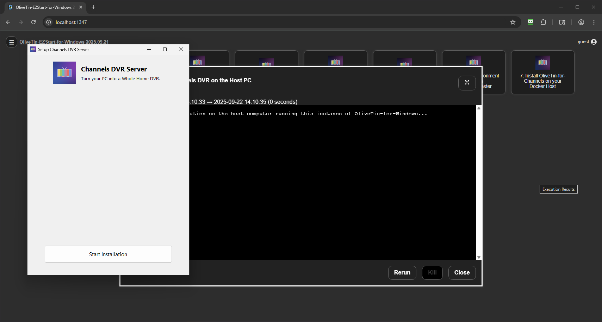The image size is (602, 322).
Task: Open the hamburger sidebar menu
Action: (x=12, y=42)
